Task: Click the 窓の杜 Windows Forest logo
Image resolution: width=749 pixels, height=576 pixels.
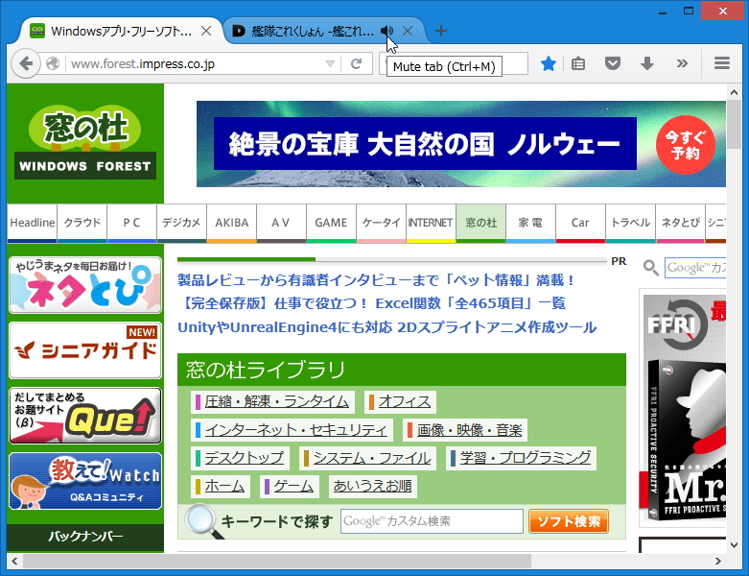Action: [x=85, y=143]
